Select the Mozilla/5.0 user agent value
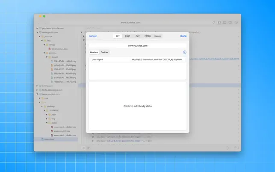 tap(157, 59)
